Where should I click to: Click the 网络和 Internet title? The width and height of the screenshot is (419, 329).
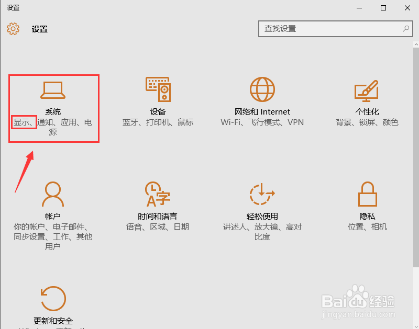coord(262,111)
